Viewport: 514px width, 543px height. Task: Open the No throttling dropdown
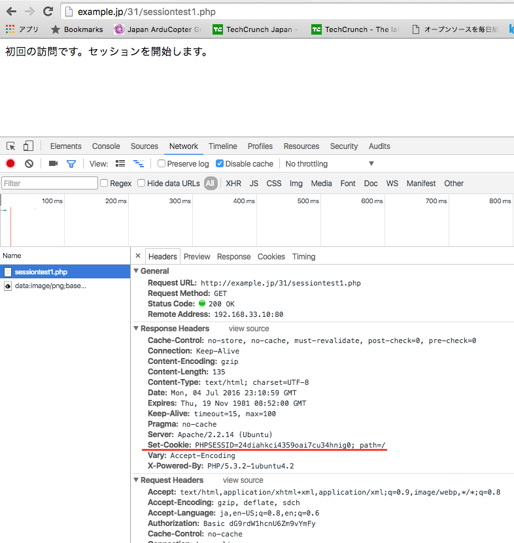(330, 164)
